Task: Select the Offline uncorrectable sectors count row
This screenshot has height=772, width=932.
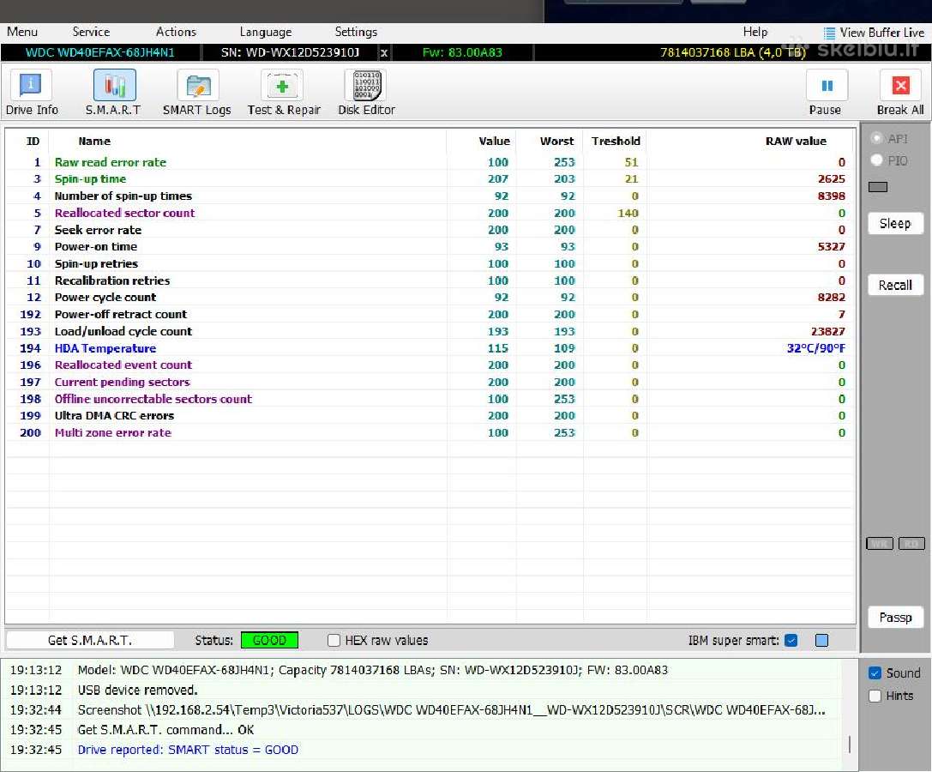Action: click(x=430, y=399)
